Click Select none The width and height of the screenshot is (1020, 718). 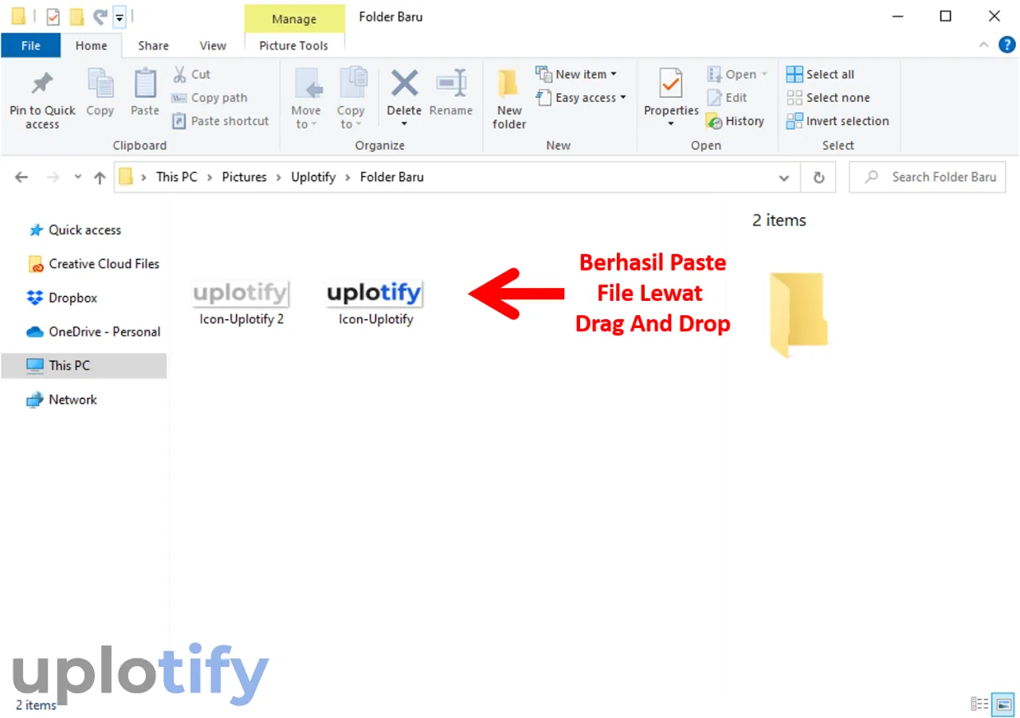[829, 98]
